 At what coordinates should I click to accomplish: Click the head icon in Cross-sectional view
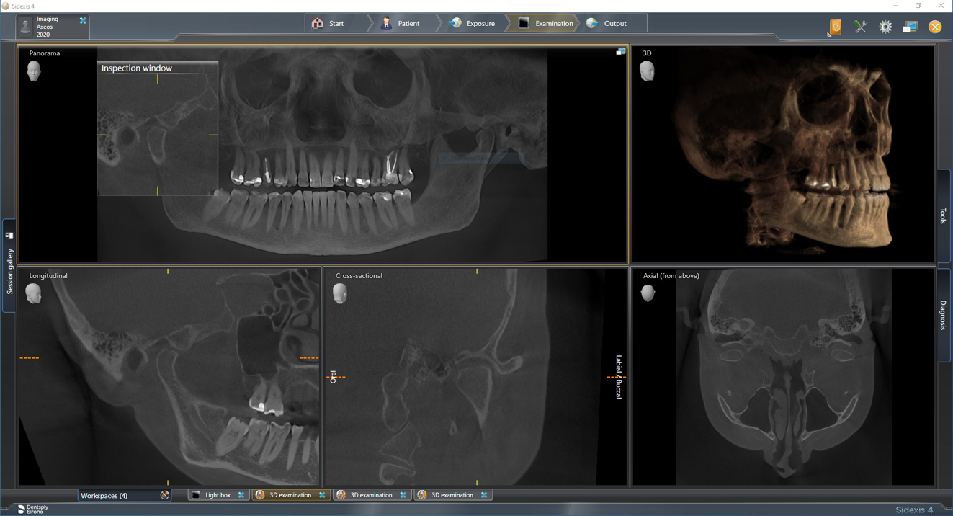(340, 293)
